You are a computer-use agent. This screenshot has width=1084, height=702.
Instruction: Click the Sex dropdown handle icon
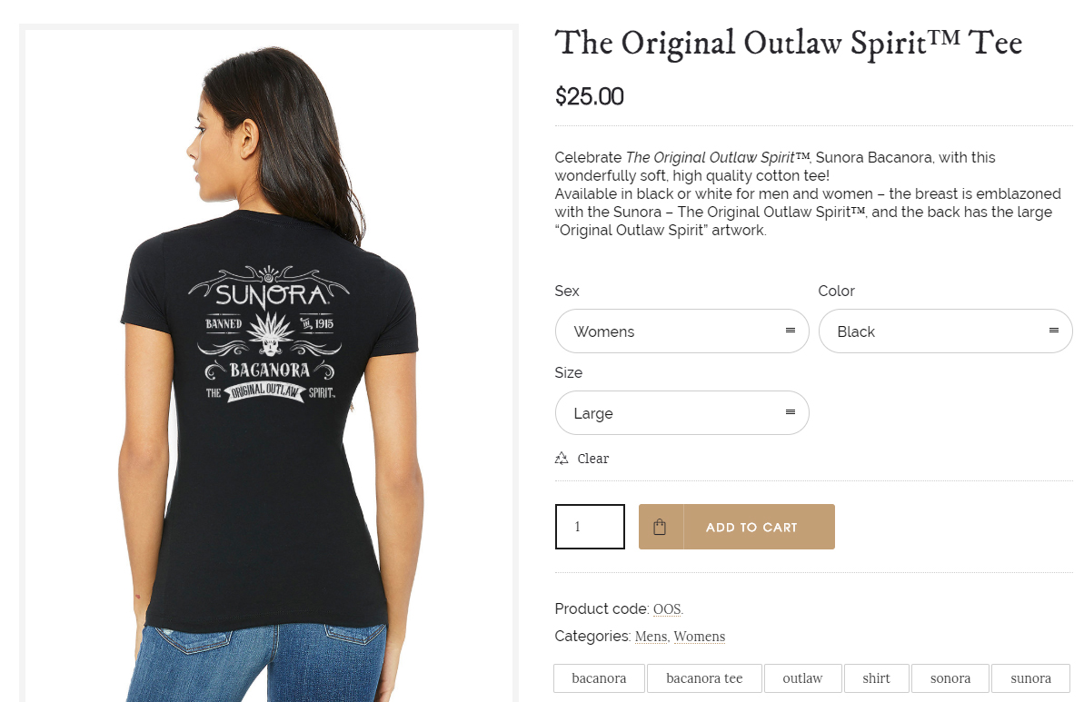[x=791, y=331]
